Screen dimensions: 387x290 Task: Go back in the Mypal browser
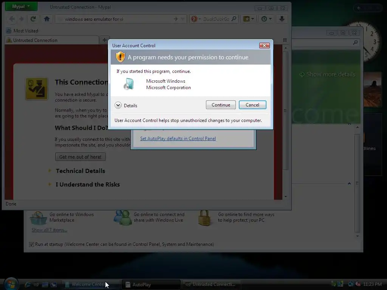point(12,19)
